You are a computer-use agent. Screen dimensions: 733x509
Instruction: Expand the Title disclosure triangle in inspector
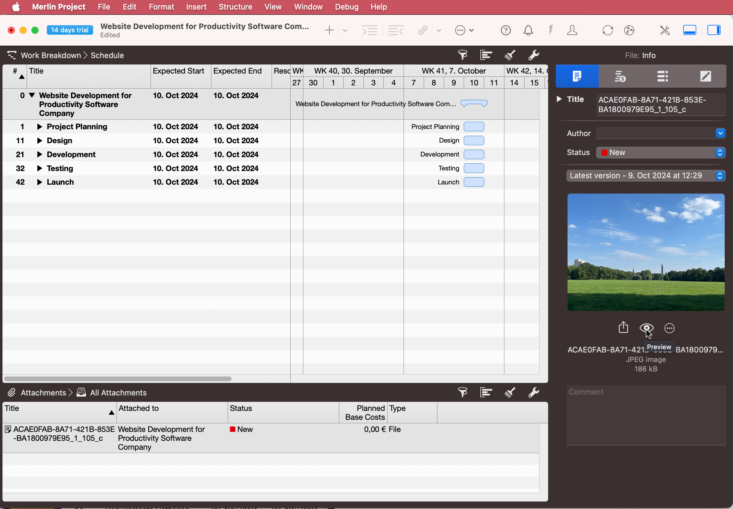click(x=559, y=99)
